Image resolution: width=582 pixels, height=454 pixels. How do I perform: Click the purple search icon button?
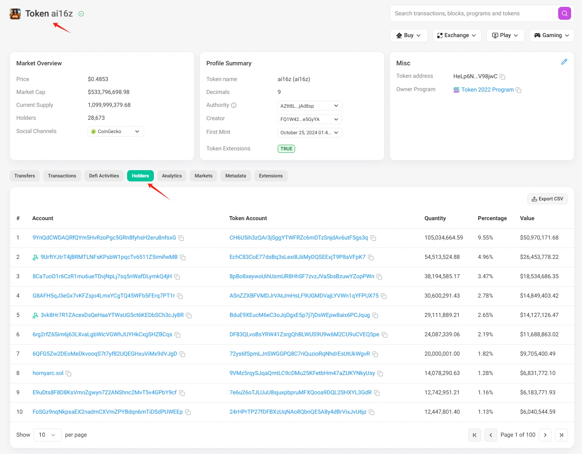point(564,13)
